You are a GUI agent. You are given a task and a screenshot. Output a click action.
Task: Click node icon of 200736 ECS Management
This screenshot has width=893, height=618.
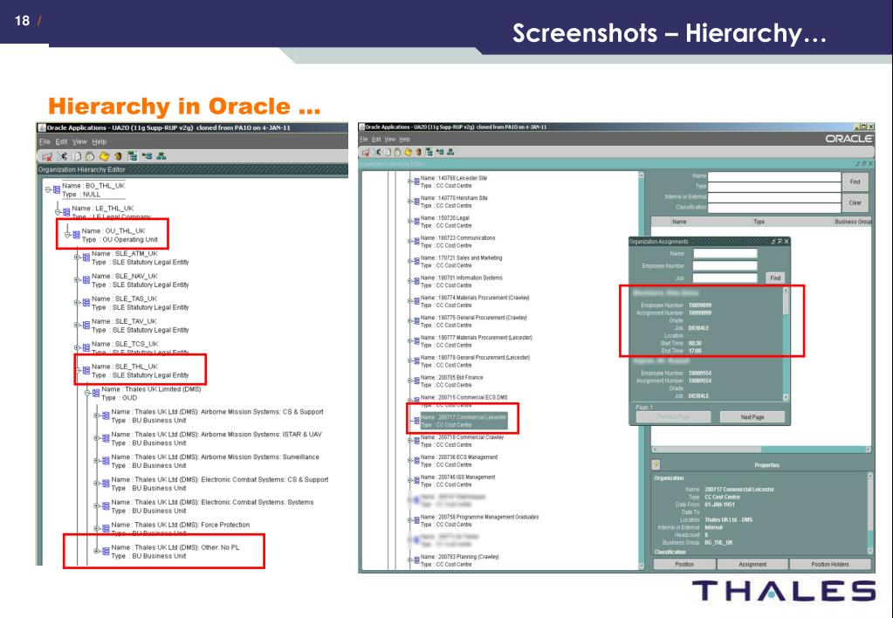pyautogui.click(x=416, y=461)
